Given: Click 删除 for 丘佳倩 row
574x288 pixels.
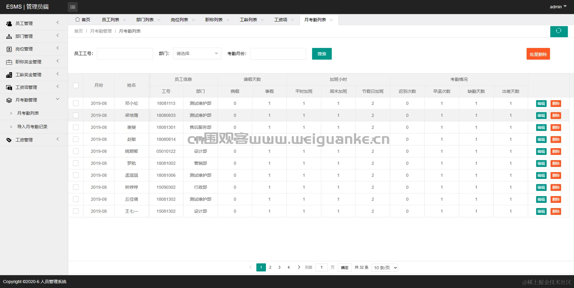Looking at the screenshot, I should point(556,199).
